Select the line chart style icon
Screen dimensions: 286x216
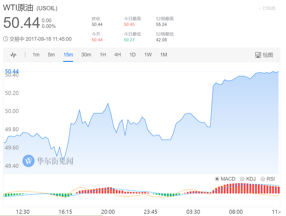(x=13, y=55)
